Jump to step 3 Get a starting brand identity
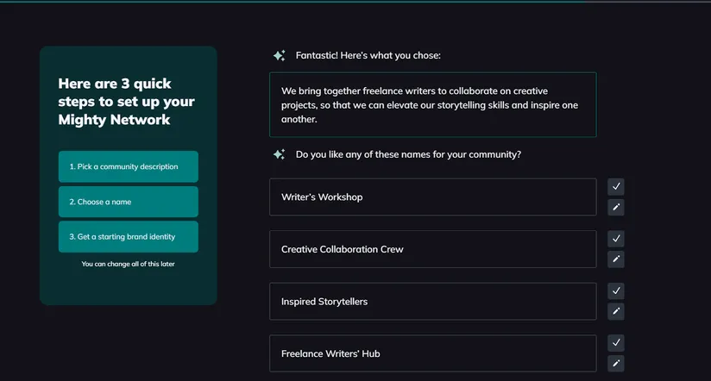This screenshot has width=711, height=381. [x=128, y=237]
